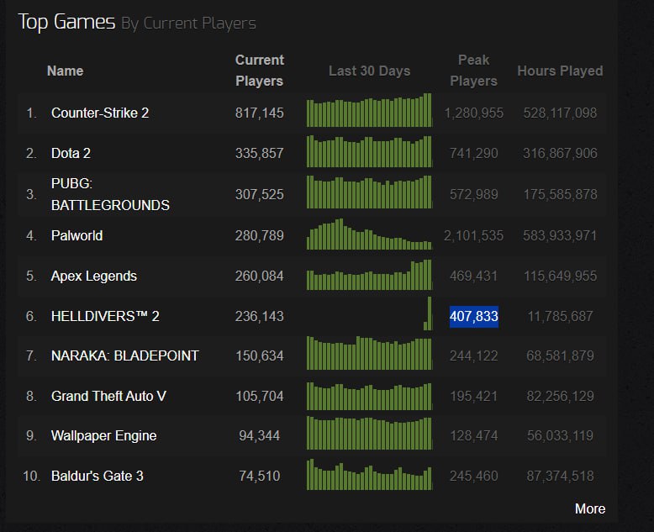Click Palworld's 30-day player bar chart
This screenshot has width=654, height=532.
369,235
